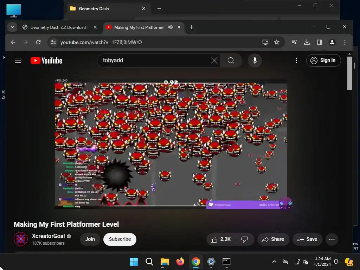Dislike the video
The width and height of the screenshot is (360, 270).
[x=245, y=239]
